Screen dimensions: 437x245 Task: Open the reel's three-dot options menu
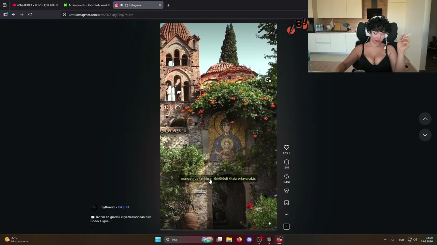tap(286, 215)
